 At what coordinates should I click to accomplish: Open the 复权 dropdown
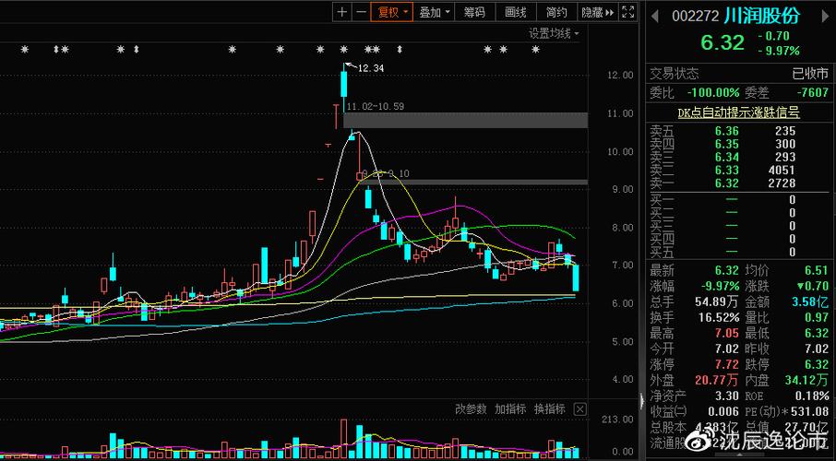point(390,12)
